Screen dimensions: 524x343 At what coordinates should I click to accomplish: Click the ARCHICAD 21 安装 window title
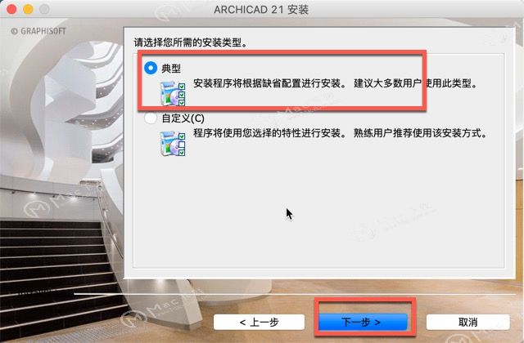pyautogui.click(x=261, y=9)
